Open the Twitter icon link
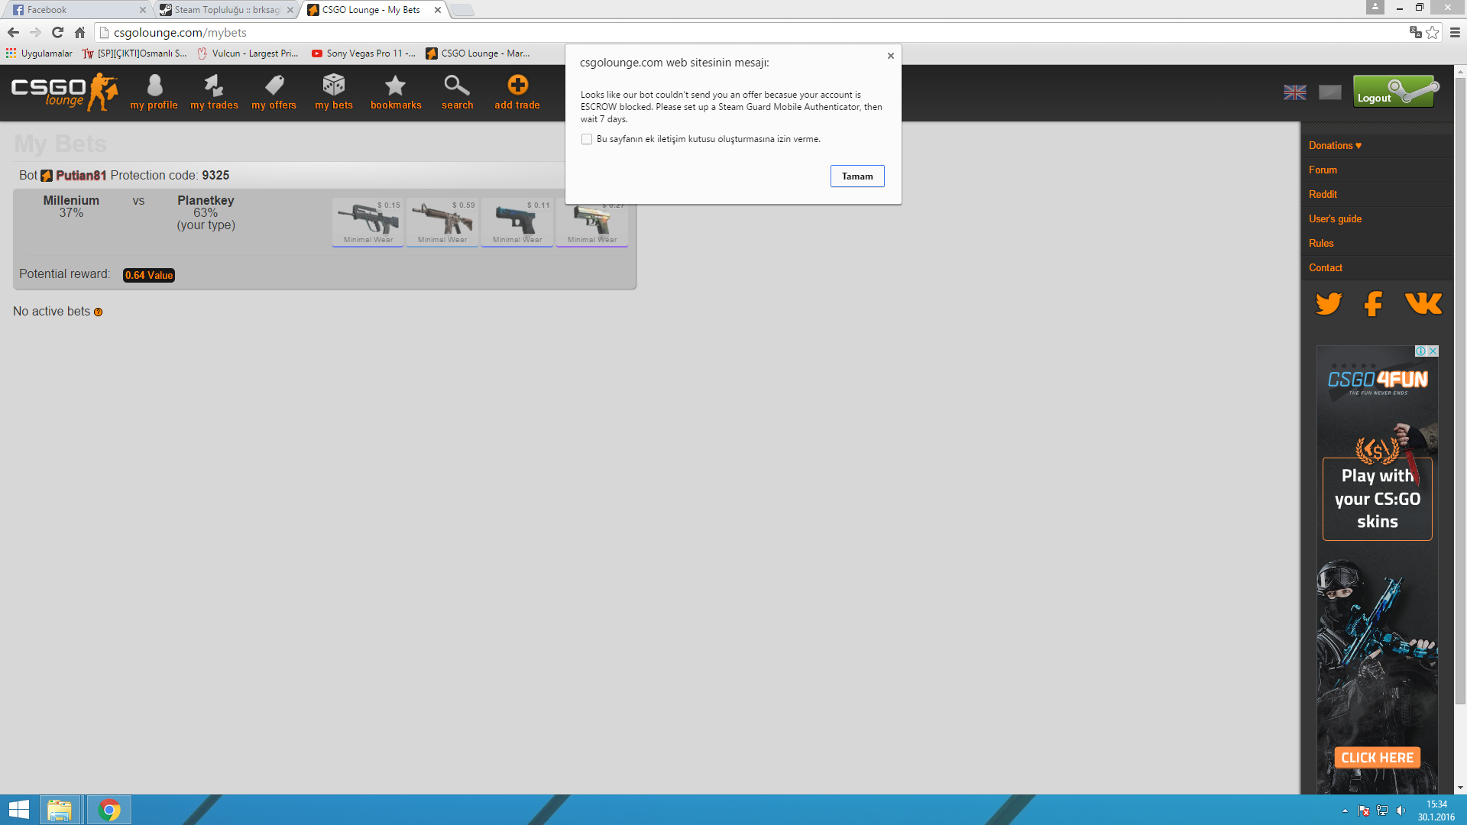The image size is (1467, 825). point(1329,304)
